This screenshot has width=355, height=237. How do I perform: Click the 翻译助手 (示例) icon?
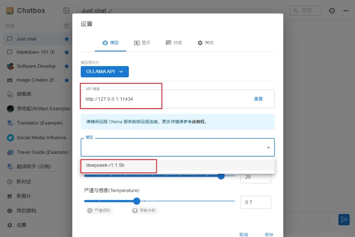coord(10,167)
